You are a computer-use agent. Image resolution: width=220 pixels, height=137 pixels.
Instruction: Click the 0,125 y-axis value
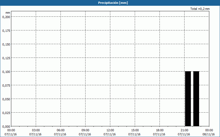tap(6, 58)
